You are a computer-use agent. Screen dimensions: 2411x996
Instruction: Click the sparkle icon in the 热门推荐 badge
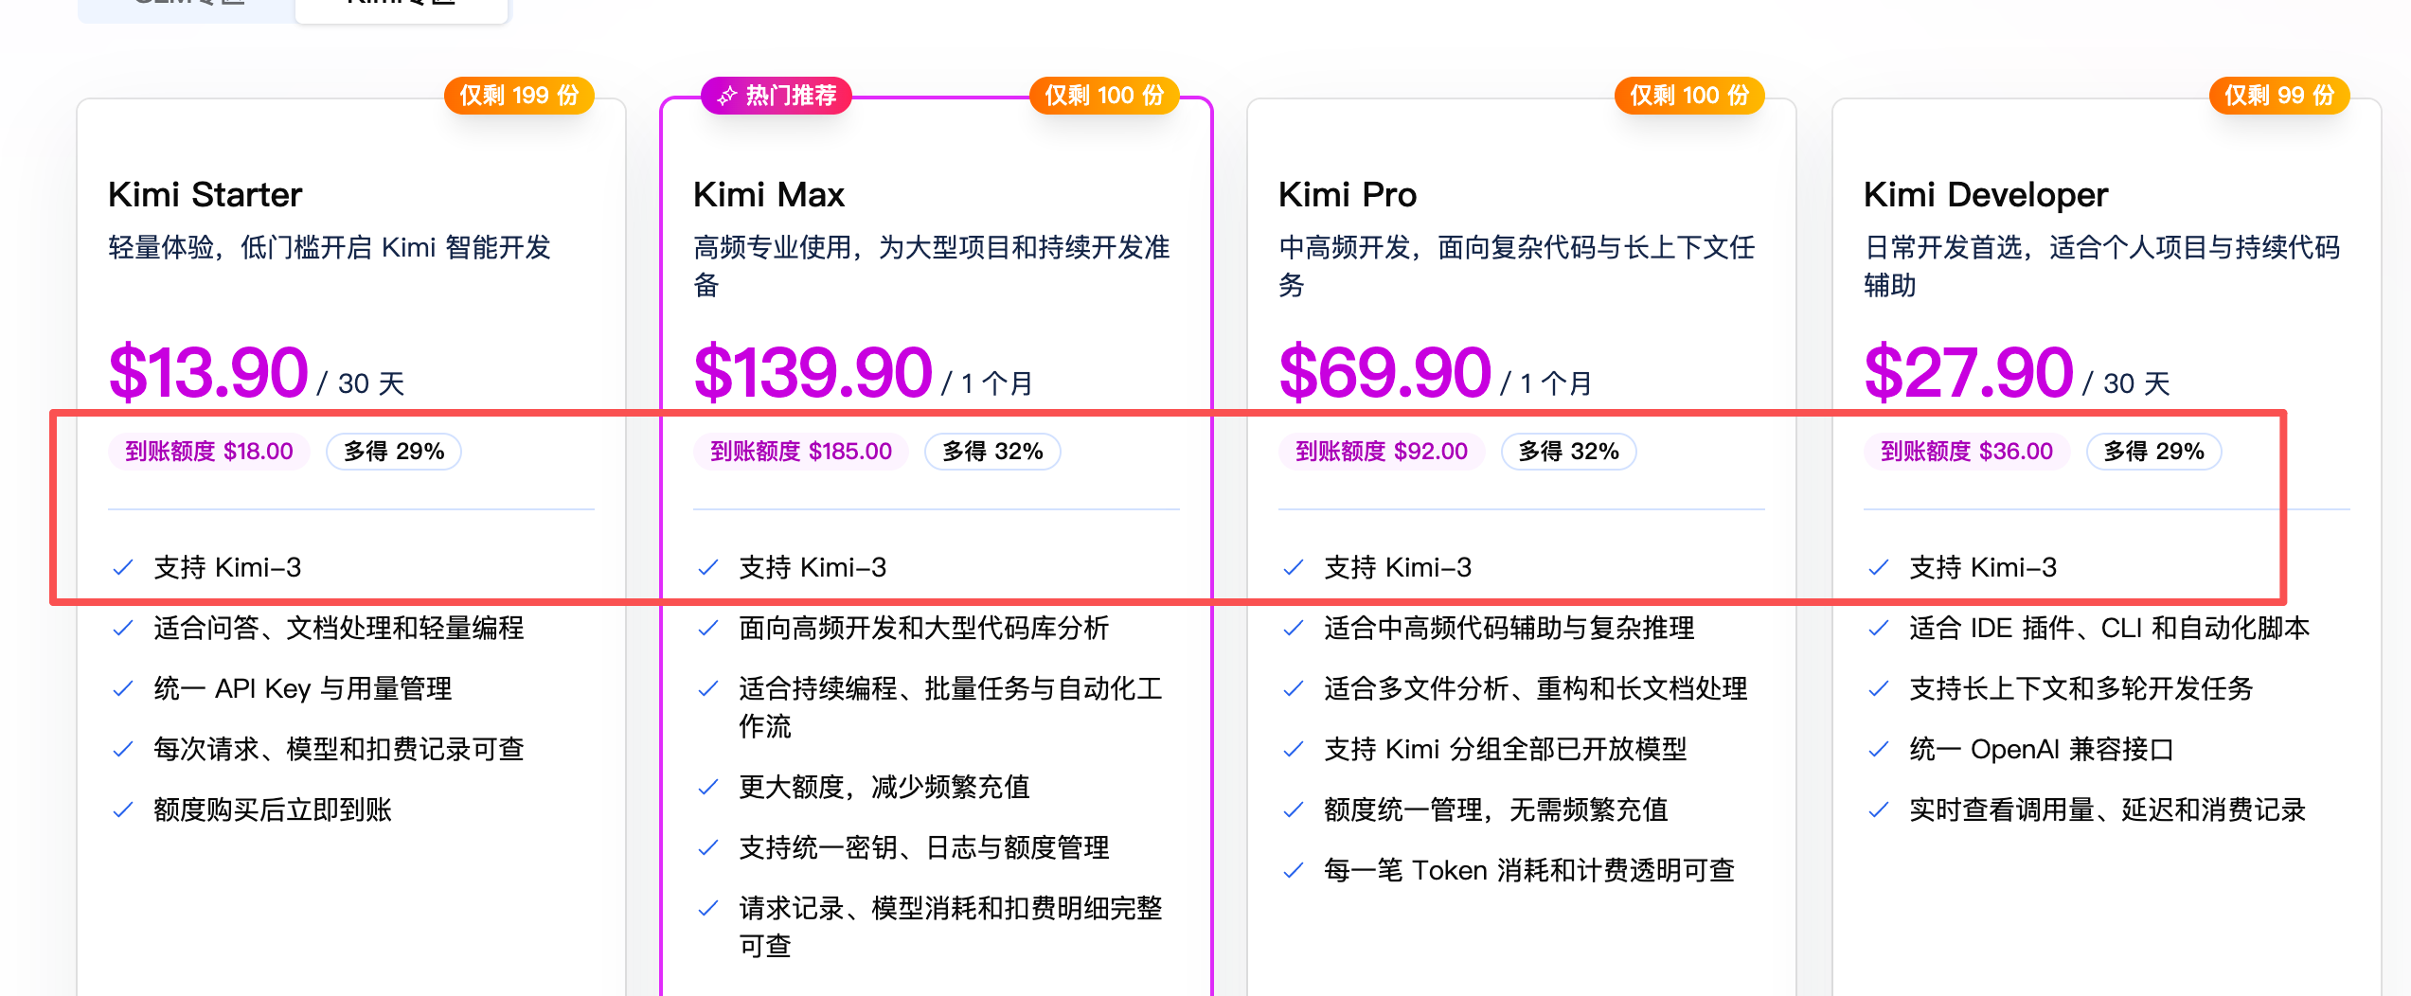[726, 96]
